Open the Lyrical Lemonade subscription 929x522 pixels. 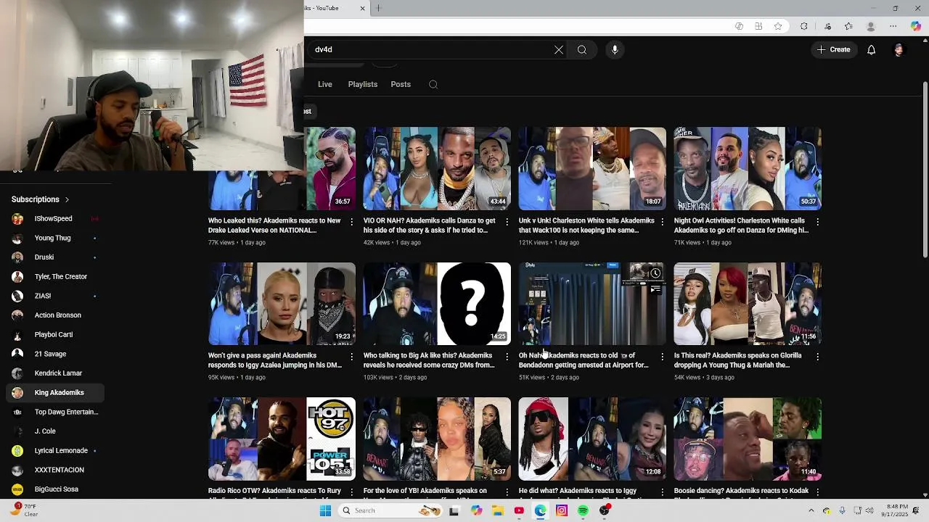[x=55, y=451]
